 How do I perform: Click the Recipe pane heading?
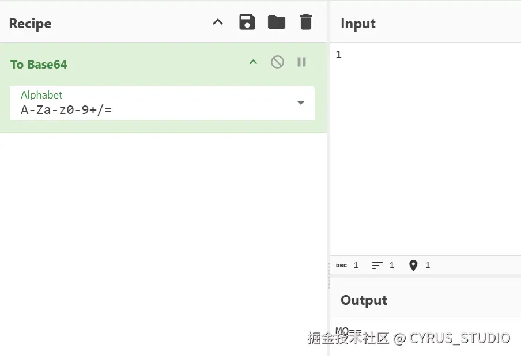[x=30, y=24]
